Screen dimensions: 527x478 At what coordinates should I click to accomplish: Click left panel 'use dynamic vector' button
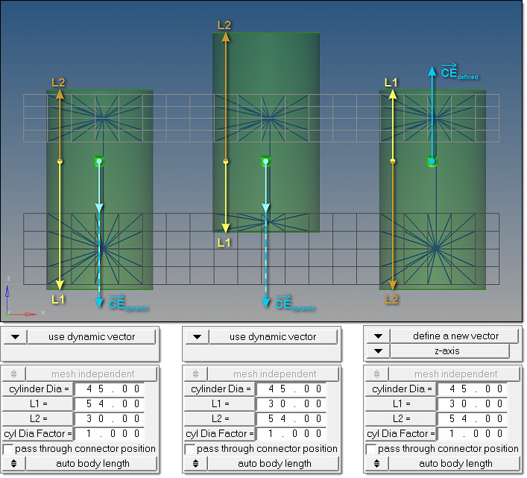coord(92,338)
